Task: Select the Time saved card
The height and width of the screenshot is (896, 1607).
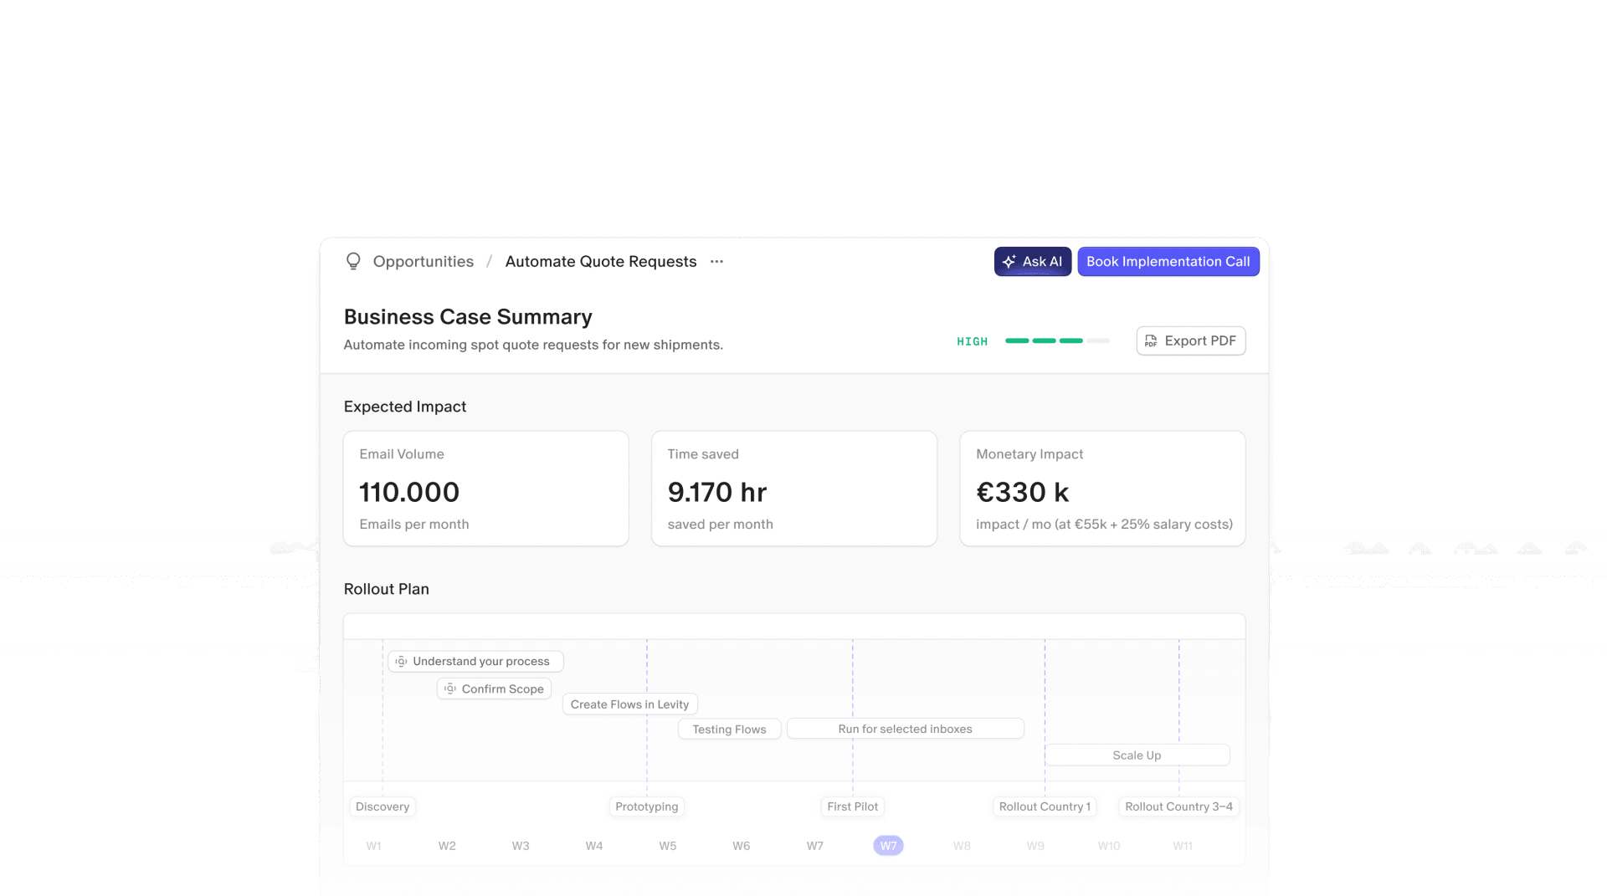Action: point(793,489)
